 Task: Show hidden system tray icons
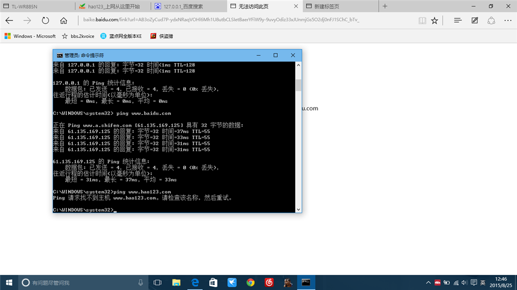[x=428, y=282]
